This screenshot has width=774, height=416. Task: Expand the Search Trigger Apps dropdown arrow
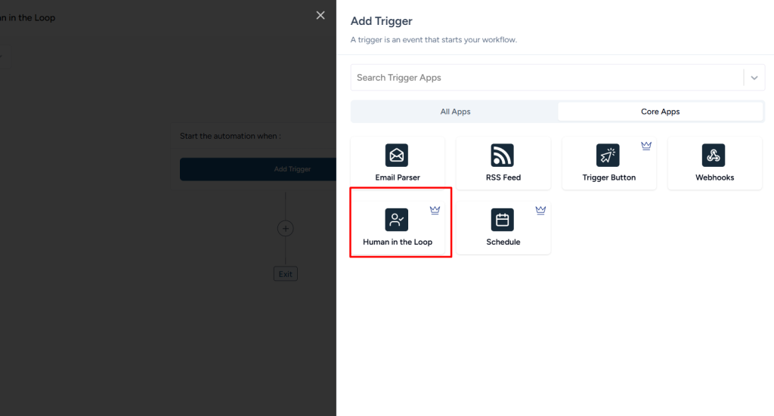[x=754, y=78]
